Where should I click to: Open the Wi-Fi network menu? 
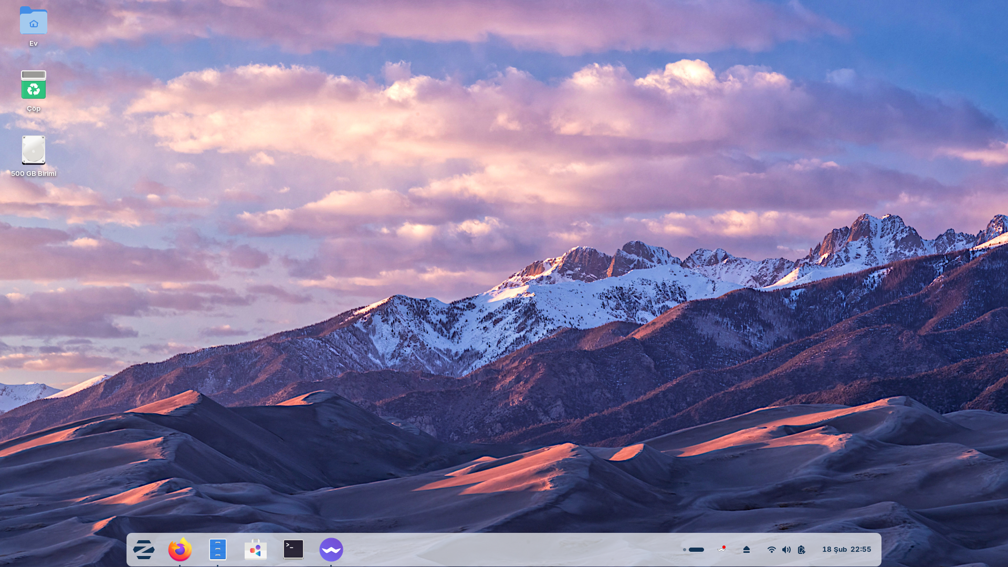click(771, 550)
